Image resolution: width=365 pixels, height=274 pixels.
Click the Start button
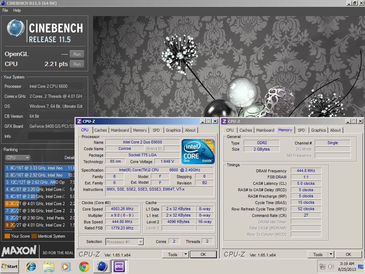pos(10,266)
